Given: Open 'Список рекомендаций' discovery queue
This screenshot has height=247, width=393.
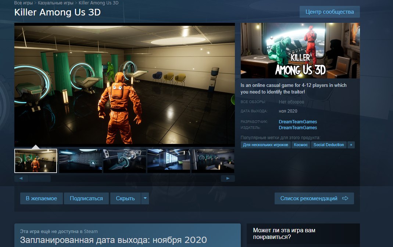Looking at the screenshot, I should point(314,198).
